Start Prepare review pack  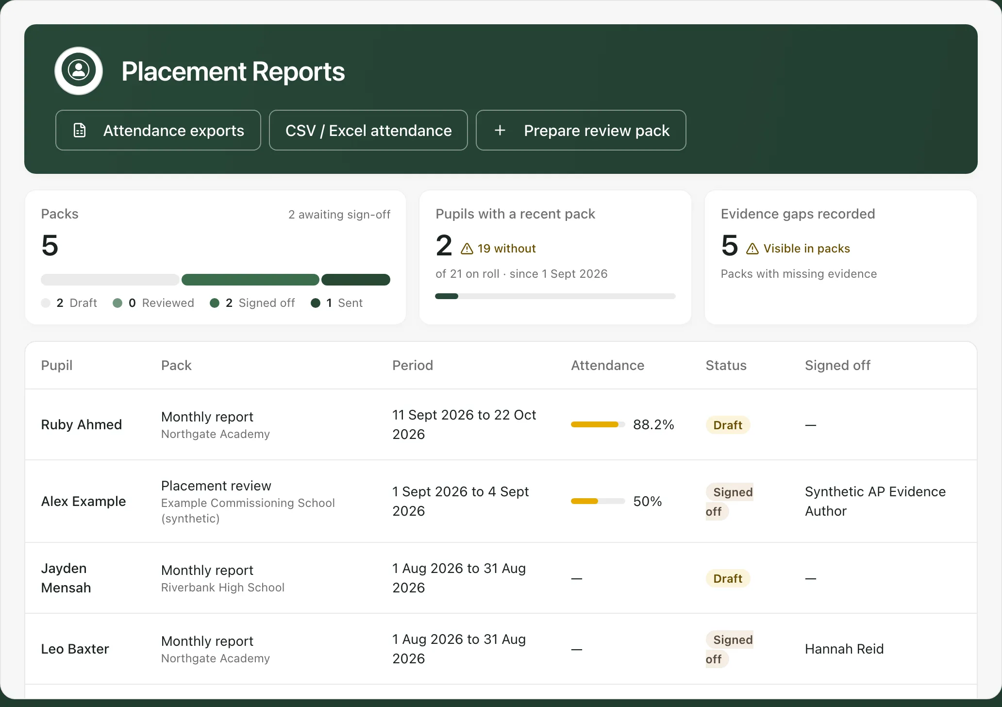tap(581, 130)
